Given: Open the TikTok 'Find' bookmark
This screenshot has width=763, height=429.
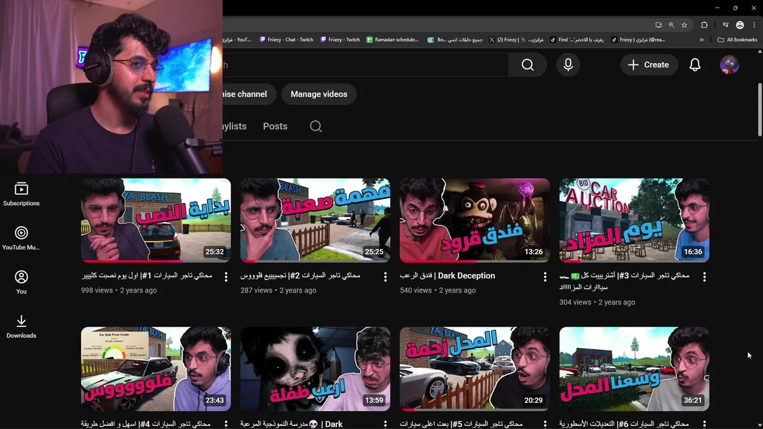Looking at the screenshot, I should [576, 40].
